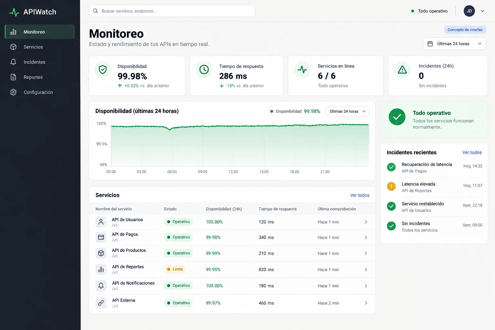
Task: Click the Servicio restablecido incident entry
Action: (x=434, y=207)
